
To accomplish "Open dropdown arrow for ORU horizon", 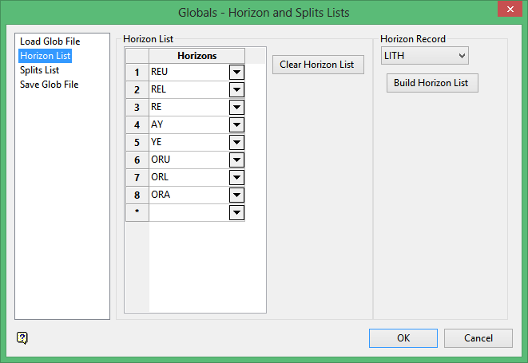I will (x=236, y=160).
